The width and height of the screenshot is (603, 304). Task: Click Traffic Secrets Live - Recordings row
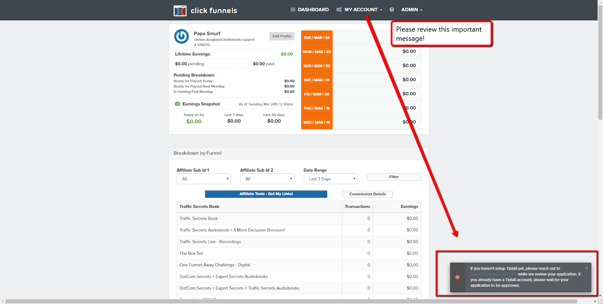pyautogui.click(x=299, y=242)
